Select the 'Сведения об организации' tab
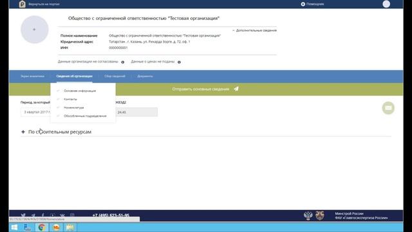 pyautogui.click(x=75, y=76)
